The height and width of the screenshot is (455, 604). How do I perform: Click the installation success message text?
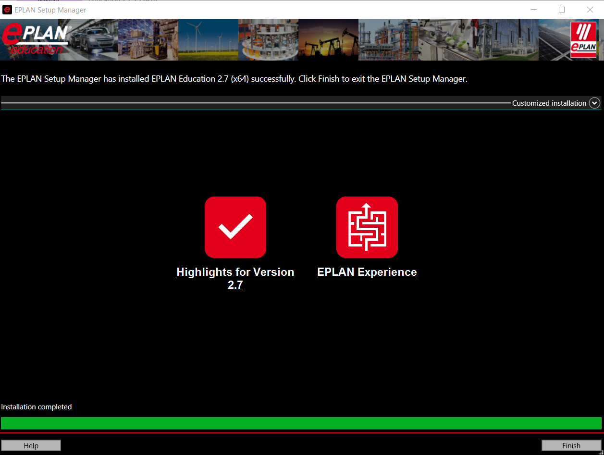click(234, 79)
